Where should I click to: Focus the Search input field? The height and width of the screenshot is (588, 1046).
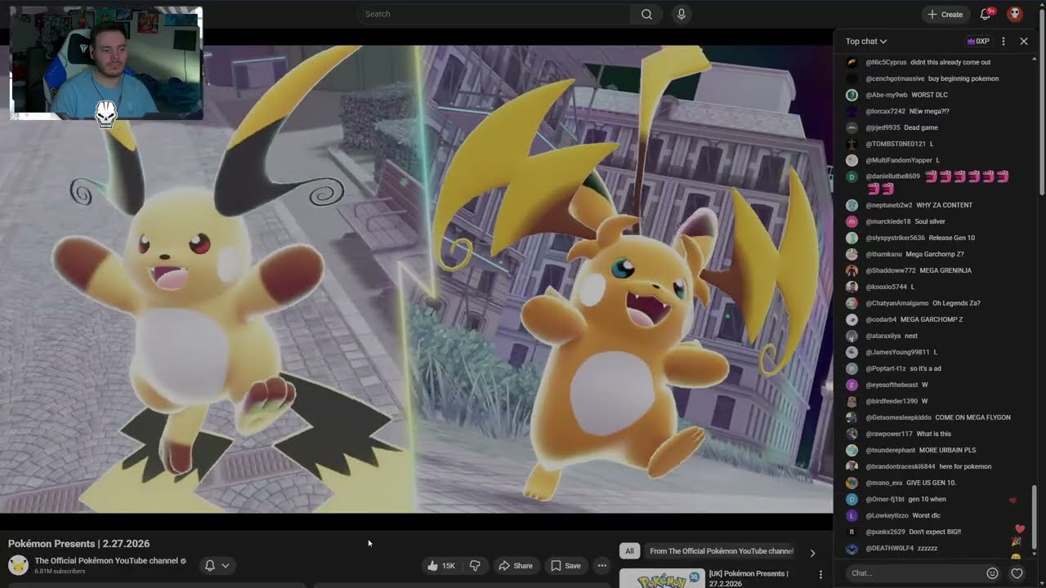tap(493, 14)
